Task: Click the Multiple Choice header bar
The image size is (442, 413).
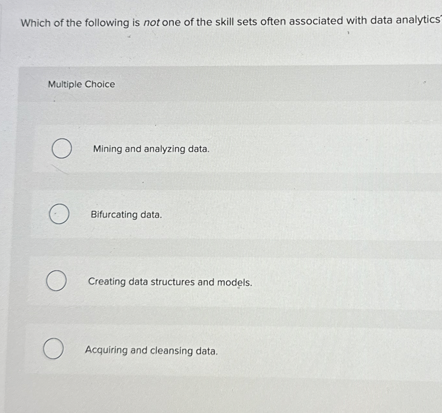Action: 226,85
